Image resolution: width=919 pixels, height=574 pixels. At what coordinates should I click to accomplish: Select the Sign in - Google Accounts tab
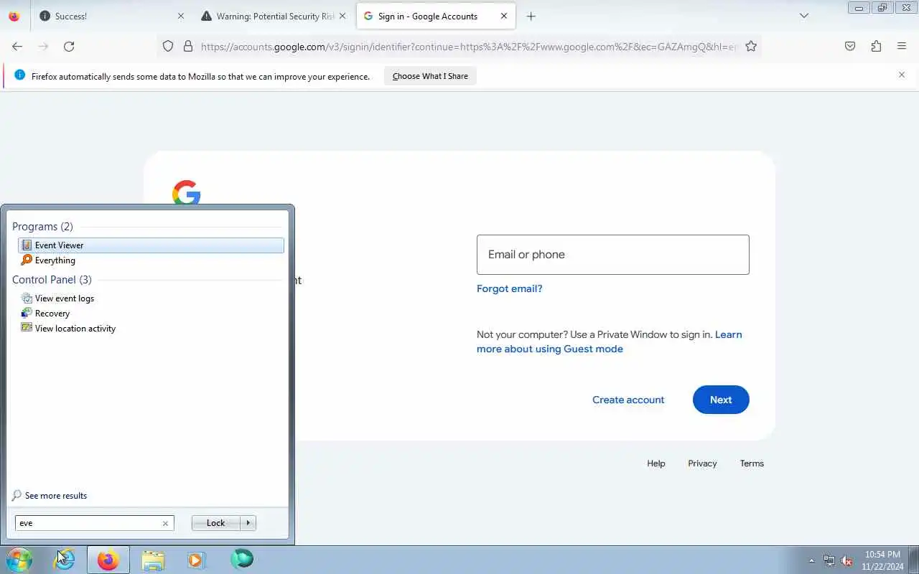[436, 16]
